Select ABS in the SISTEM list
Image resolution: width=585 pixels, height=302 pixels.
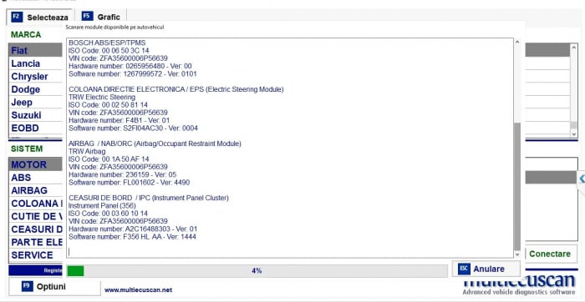point(35,178)
